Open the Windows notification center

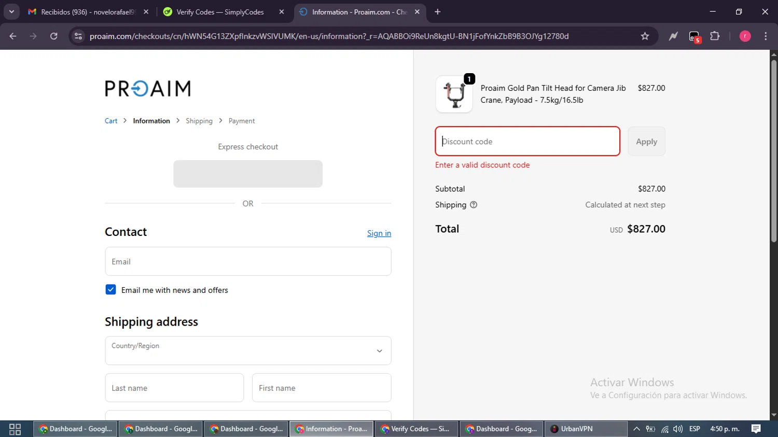tap(756, 429)
